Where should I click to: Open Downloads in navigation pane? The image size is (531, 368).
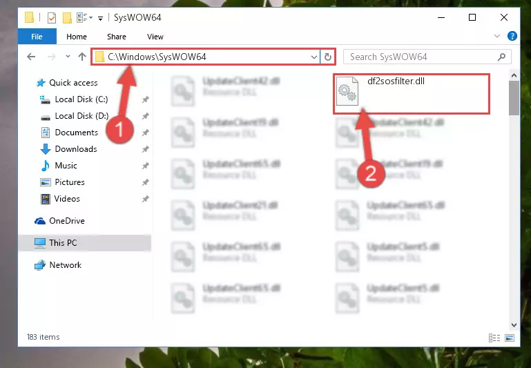click(x=76, y=149)
